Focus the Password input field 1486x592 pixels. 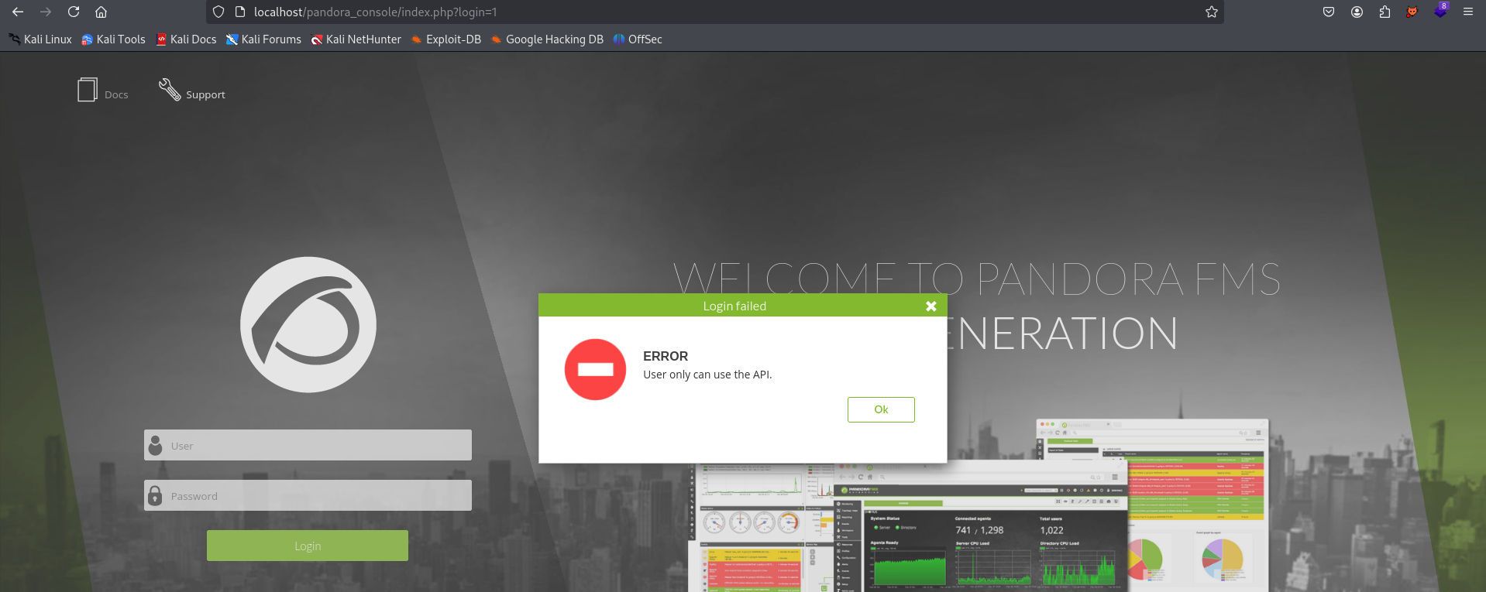(308, 495)
